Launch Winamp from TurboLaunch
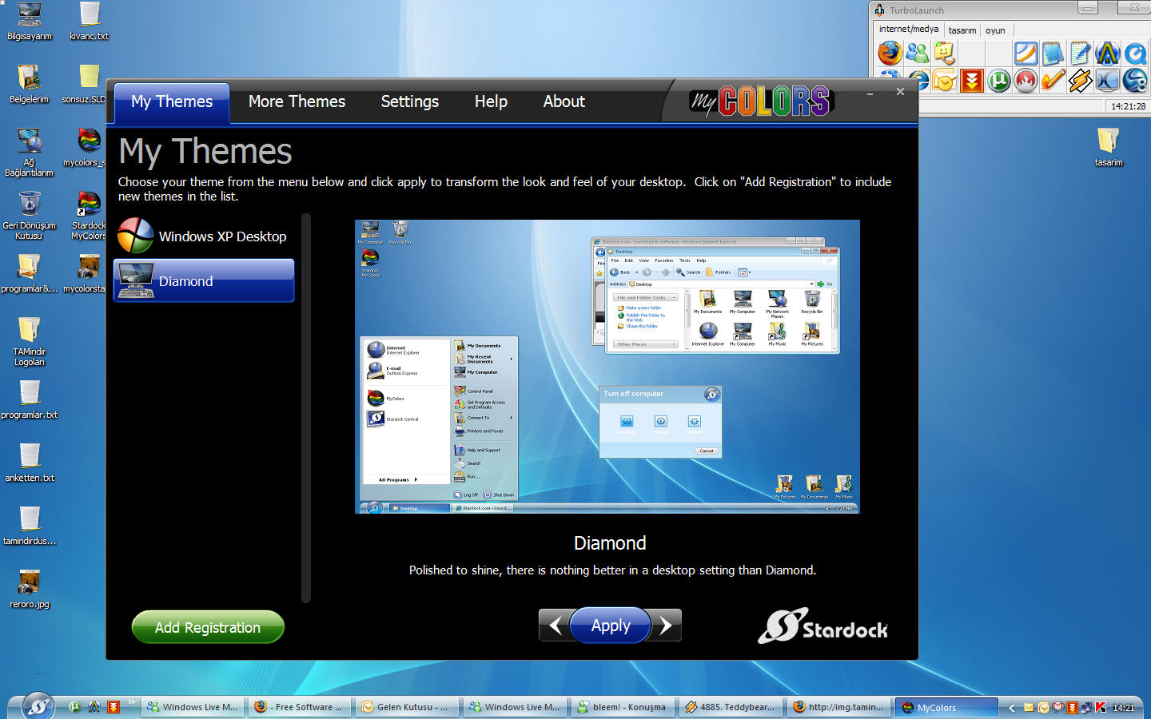Viewport: 1151px width, 719px height. [x=1081, y=81]
